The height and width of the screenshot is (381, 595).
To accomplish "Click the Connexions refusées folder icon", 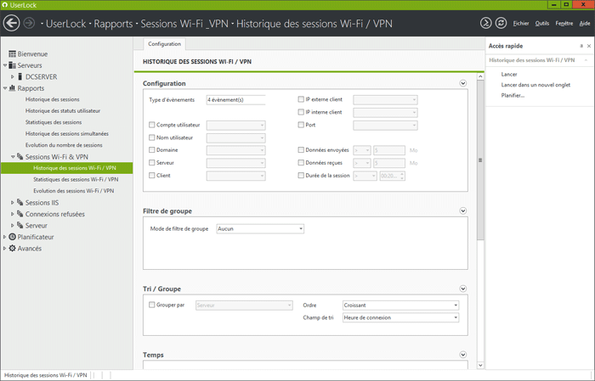I will coord(20,214).
